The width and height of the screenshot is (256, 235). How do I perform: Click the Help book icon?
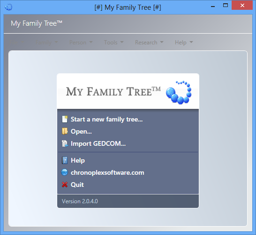(65, 161)
